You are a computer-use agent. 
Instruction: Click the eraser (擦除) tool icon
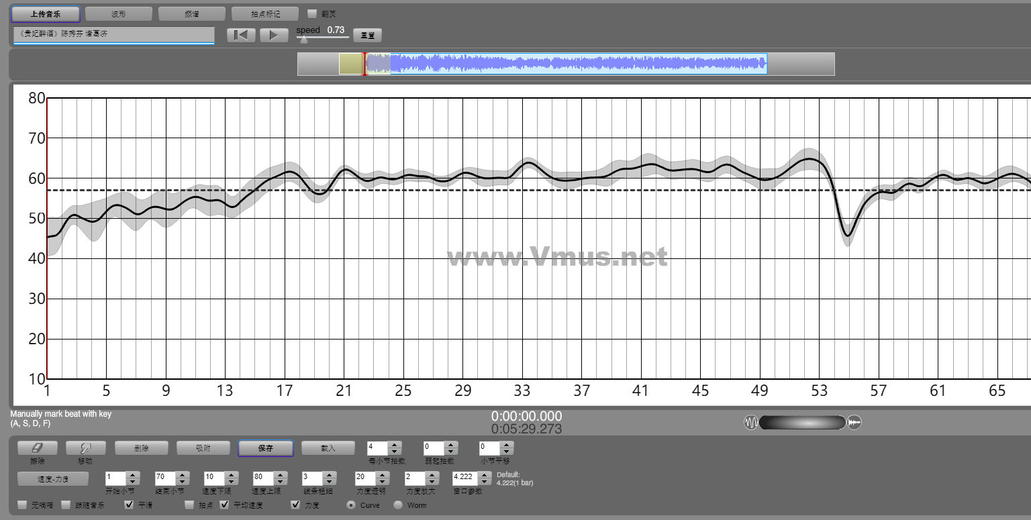tap(37, 448)
